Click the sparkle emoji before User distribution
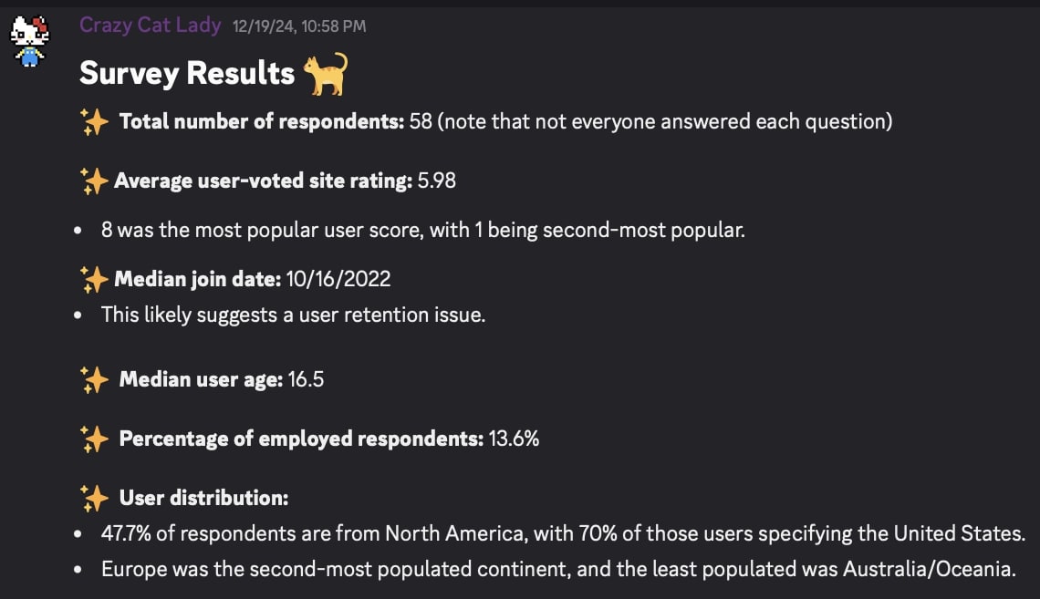This screenshot has height=599, width=1040. click(x=94, y=498)
